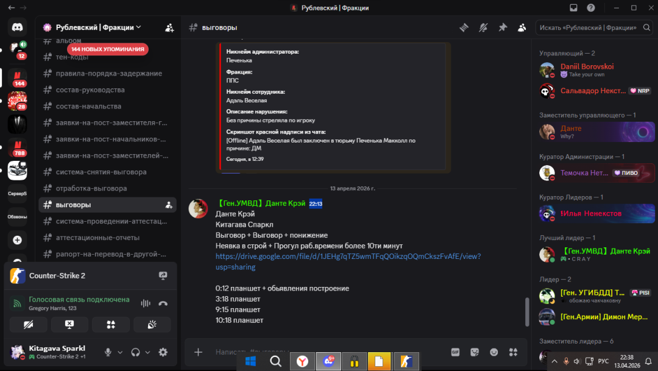
Task: Open the Threads icon in channel header
Action: tap(464, 27)
